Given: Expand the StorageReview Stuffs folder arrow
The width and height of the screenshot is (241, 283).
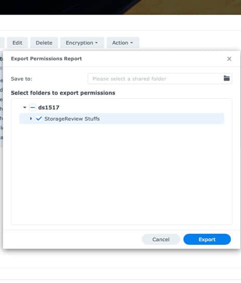Looking at the screenshot, I should (x=31, y=119).
